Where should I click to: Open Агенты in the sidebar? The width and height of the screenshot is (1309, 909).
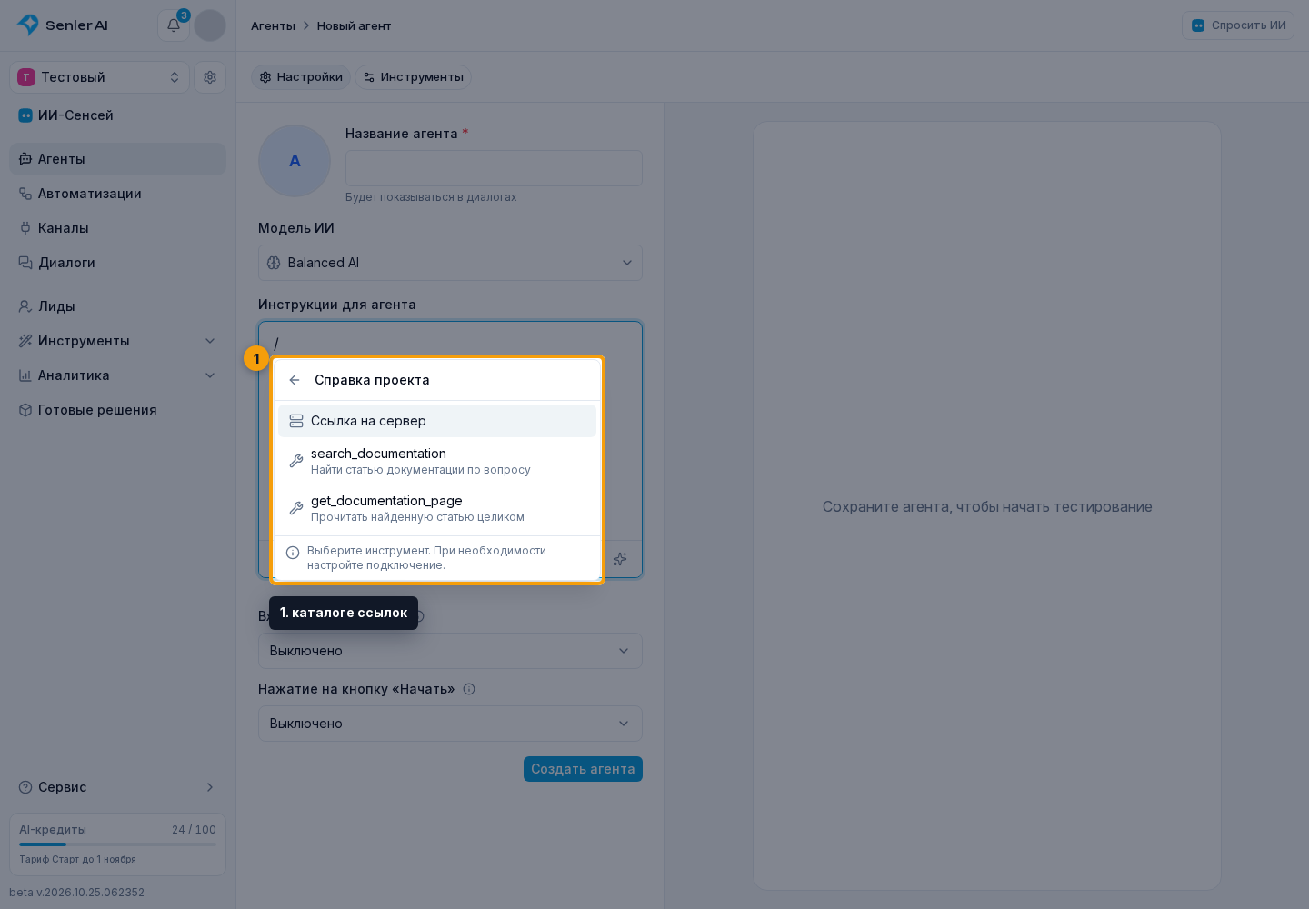(117, 159)
